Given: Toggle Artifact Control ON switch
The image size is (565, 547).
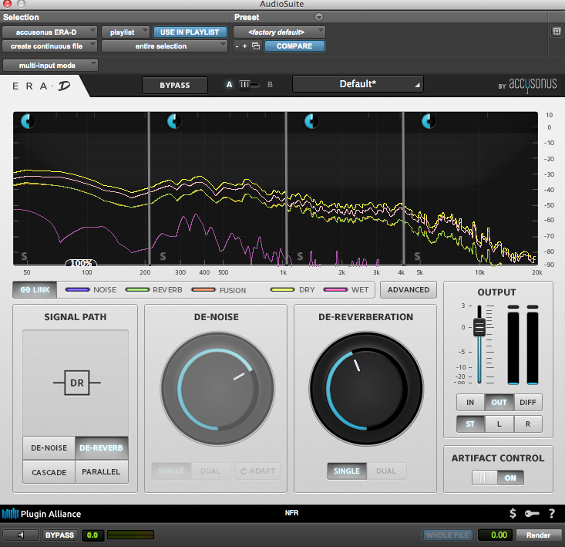Looking at the screenshot, I should (x=498, y=478).
